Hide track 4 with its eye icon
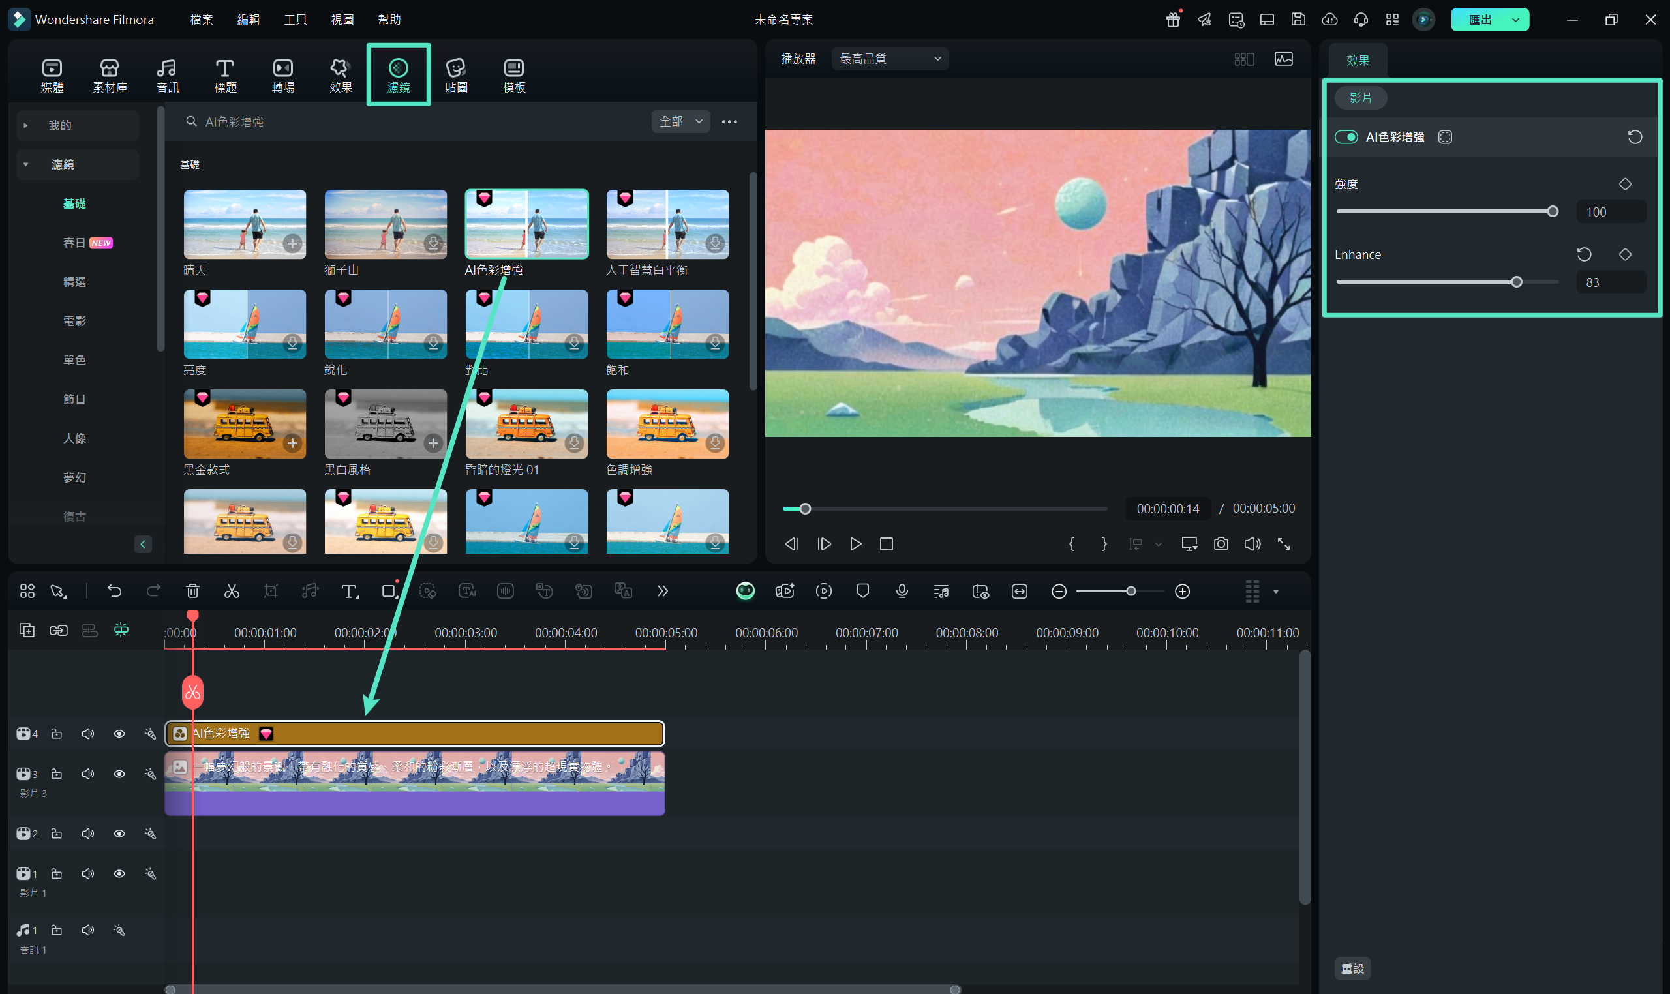 click(119, 734)
